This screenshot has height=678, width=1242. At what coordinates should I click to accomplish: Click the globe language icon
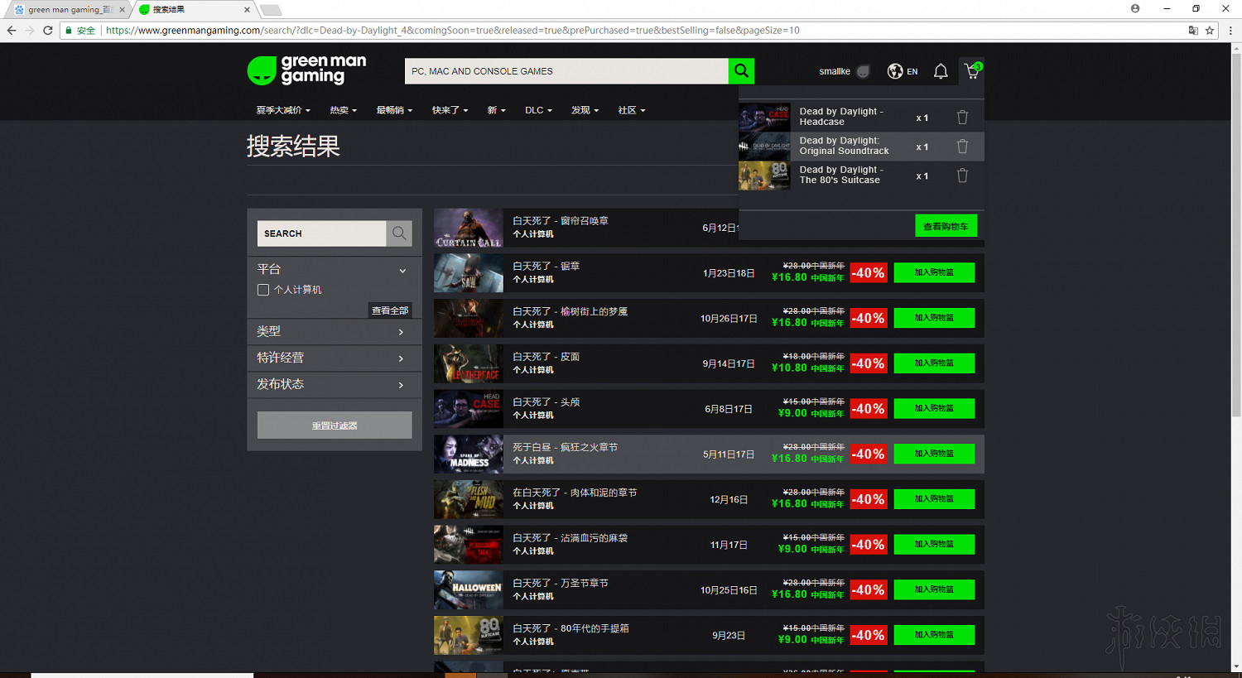coord(895,71)
